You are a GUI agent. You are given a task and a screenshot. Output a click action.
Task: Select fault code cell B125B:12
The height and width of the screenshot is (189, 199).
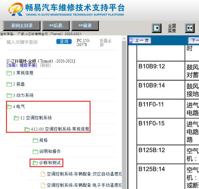point(161,155)
